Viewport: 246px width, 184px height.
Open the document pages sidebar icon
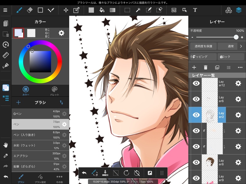point(6,24)
